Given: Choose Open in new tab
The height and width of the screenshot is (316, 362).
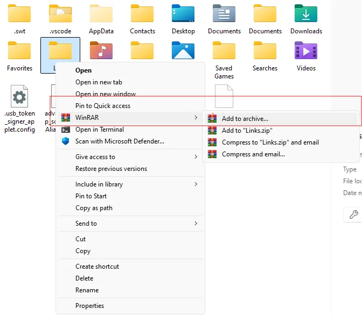Looking at the screenshot, I should pyautogui.click(x=130, y=82).
